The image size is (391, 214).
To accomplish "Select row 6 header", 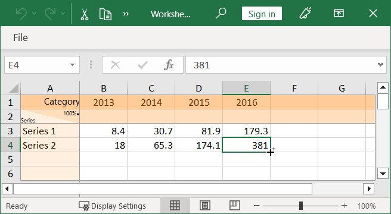I will pos(10,174).
